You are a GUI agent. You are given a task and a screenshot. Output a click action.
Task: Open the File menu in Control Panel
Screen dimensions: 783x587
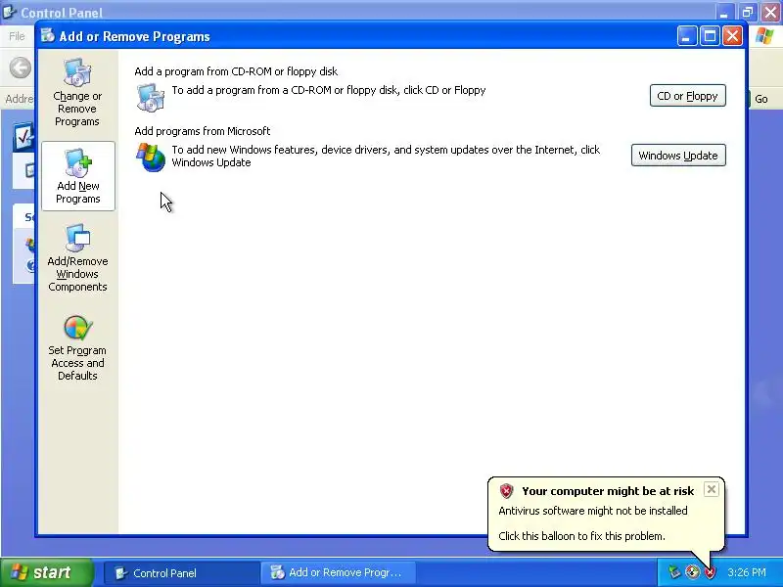[17, 36]
